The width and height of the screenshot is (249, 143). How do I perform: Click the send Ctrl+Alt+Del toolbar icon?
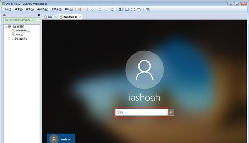tap(91, 9)
